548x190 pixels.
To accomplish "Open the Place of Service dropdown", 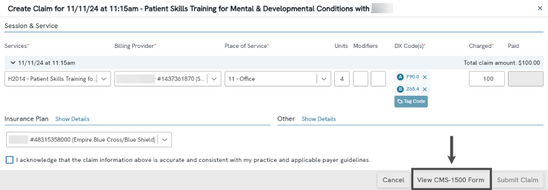I will [x=278, y=79].
